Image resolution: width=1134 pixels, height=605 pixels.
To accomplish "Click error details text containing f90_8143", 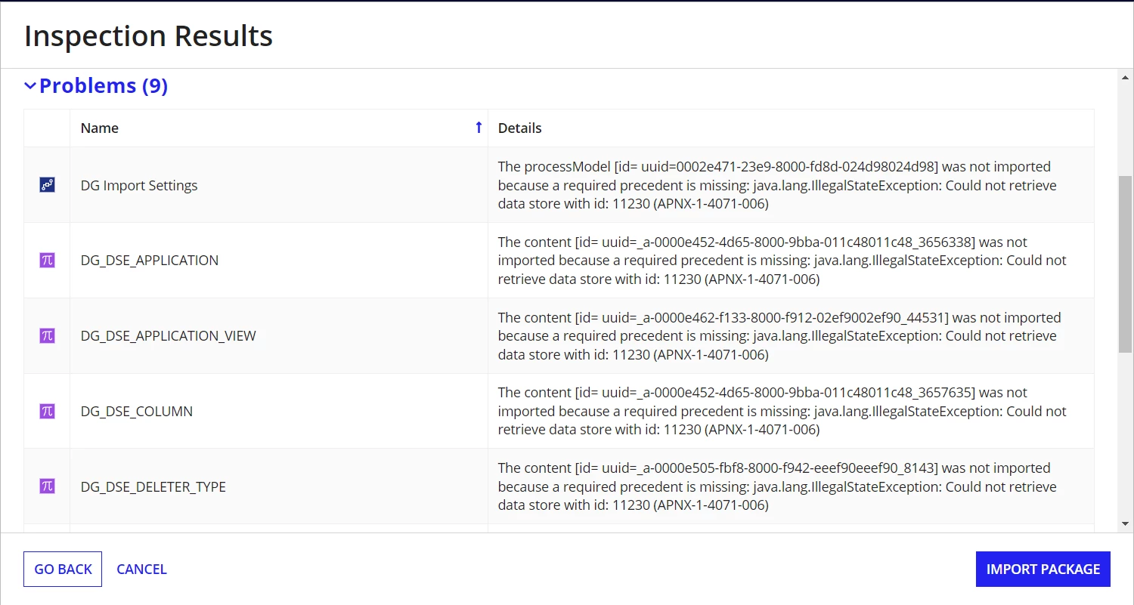I will 777,486.
